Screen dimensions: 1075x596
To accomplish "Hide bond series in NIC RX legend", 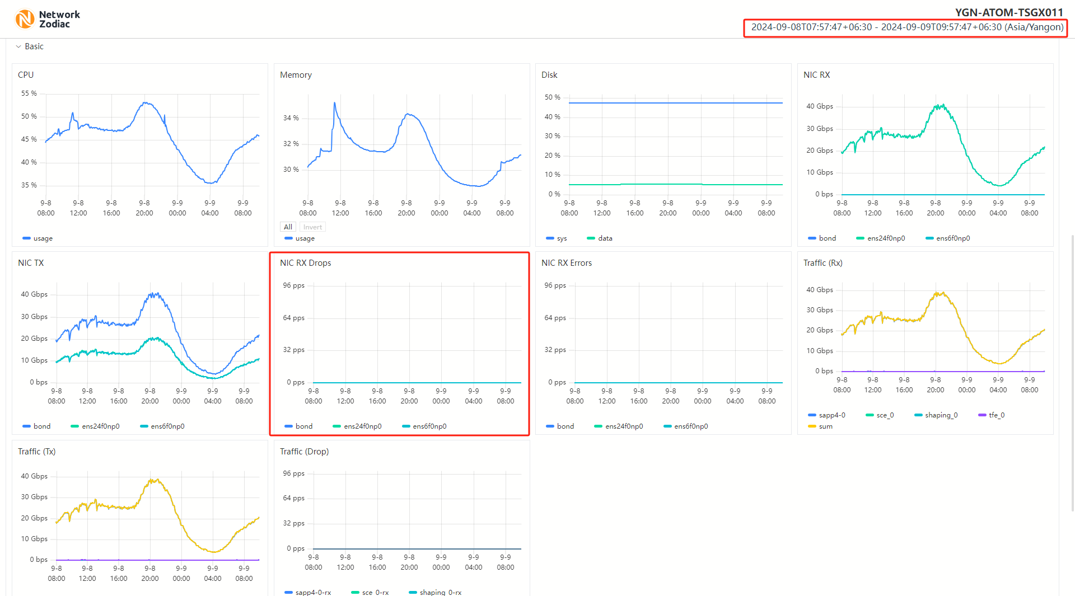I will point(822,238).
